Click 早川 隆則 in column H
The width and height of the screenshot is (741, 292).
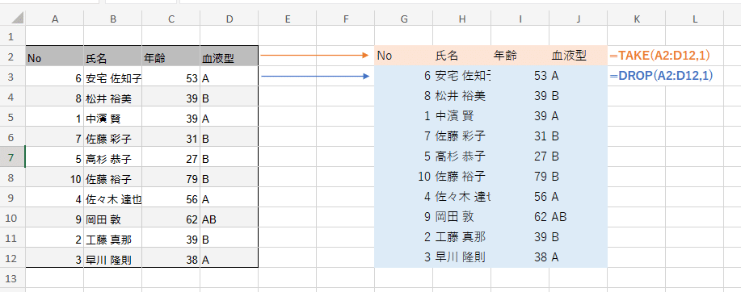coord(461,257)
